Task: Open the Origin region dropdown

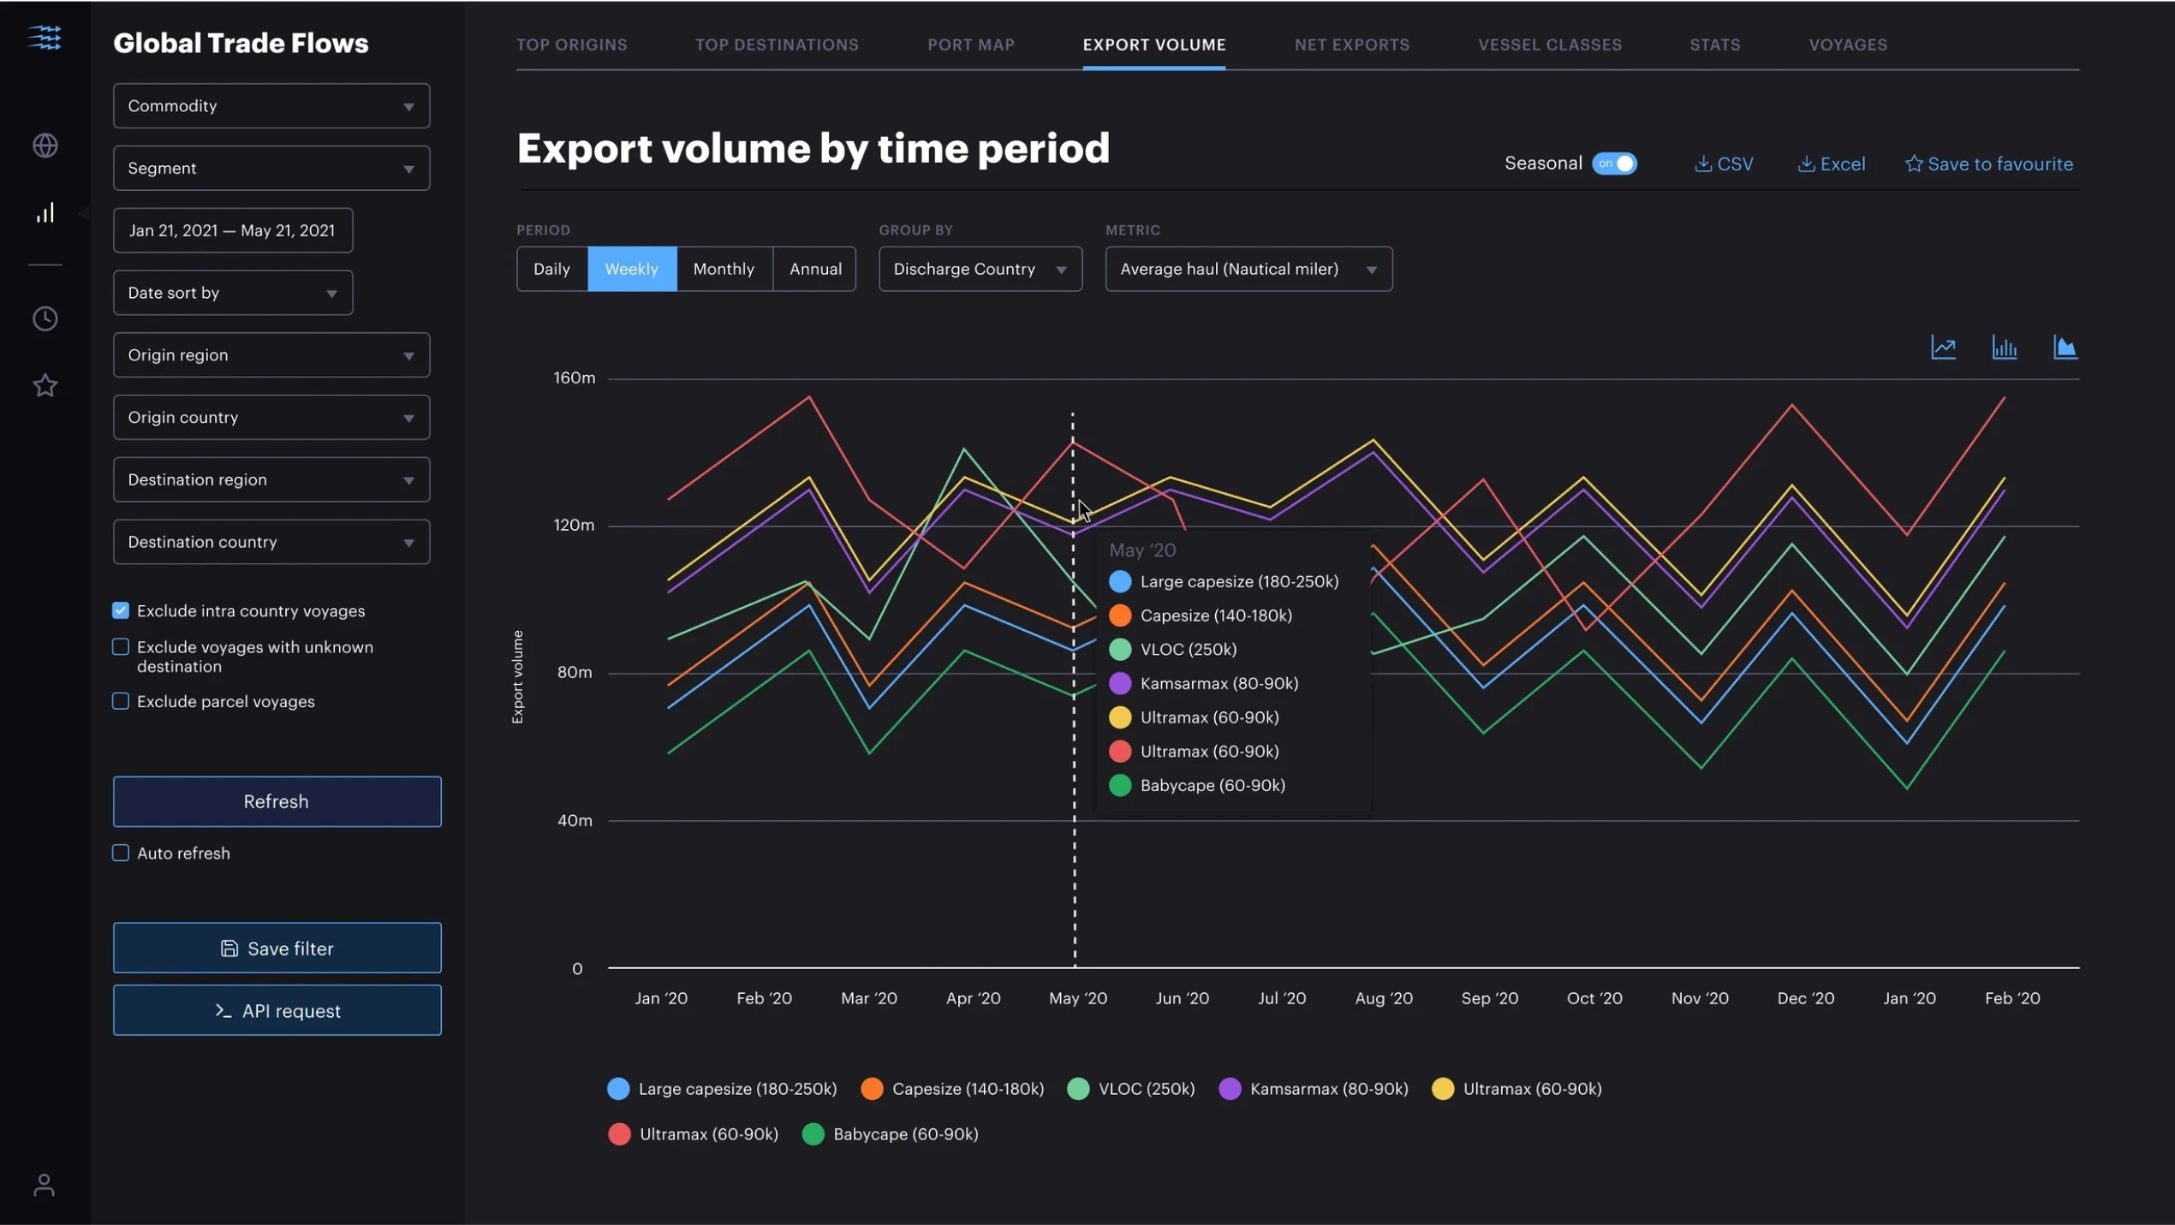Action: pyautogui.click(x=271, y=355)
